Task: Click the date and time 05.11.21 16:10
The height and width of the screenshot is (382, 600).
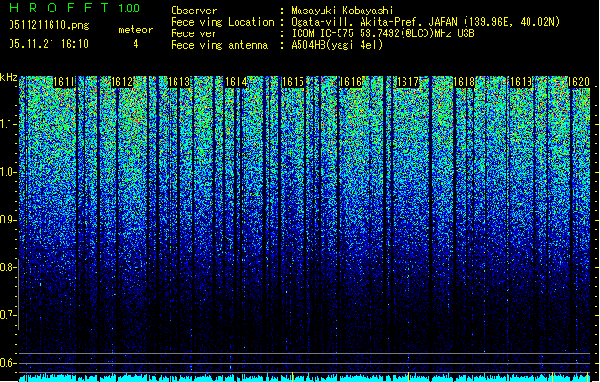Action: point(49,44)
